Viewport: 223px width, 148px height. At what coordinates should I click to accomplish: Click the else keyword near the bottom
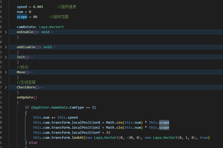point(33,143)
